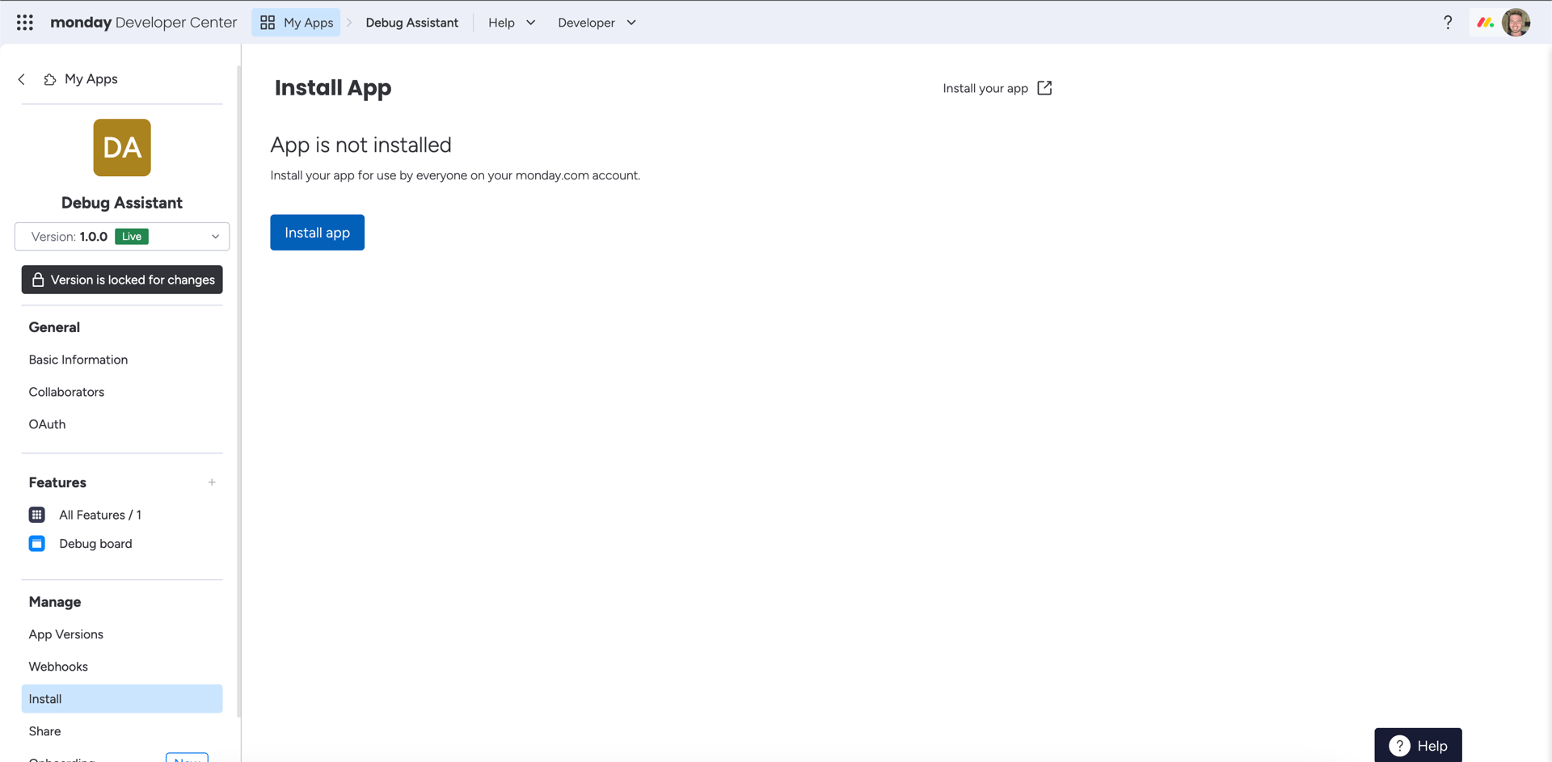Click the green Live status tag
Screen dimensions: 1552x762
[132, 237]
